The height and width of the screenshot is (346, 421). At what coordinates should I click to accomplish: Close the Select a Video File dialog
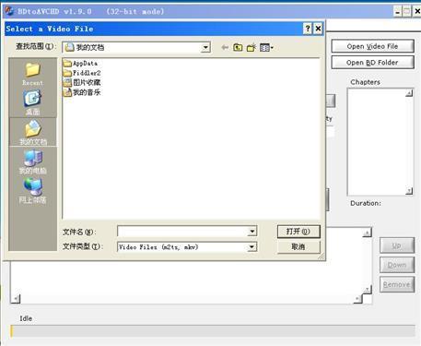pos(318,29)
